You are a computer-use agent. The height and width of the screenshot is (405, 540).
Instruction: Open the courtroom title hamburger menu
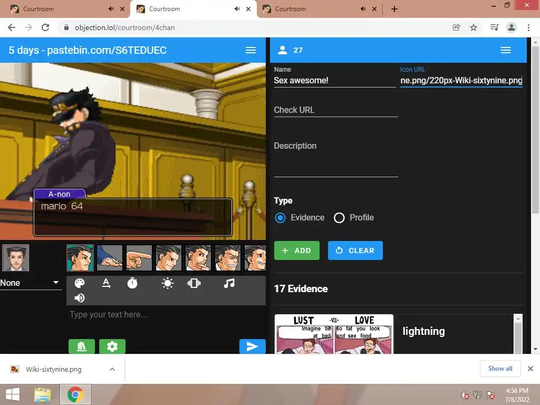250,50
